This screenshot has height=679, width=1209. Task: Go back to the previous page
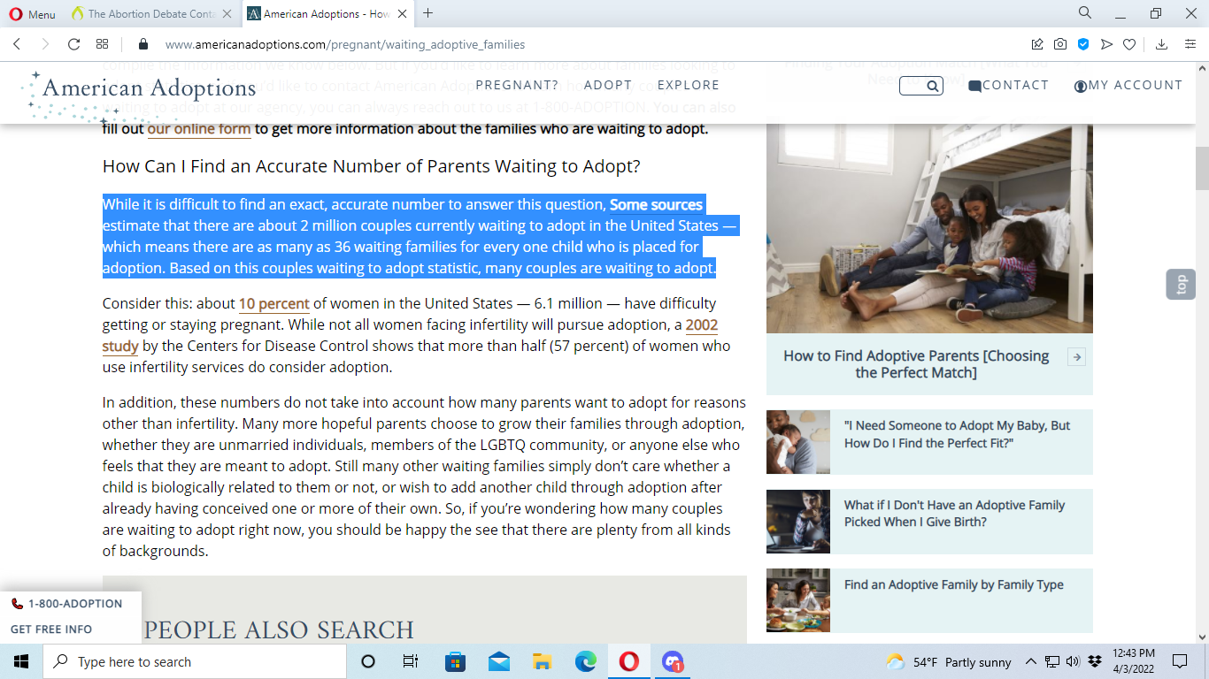17,44
